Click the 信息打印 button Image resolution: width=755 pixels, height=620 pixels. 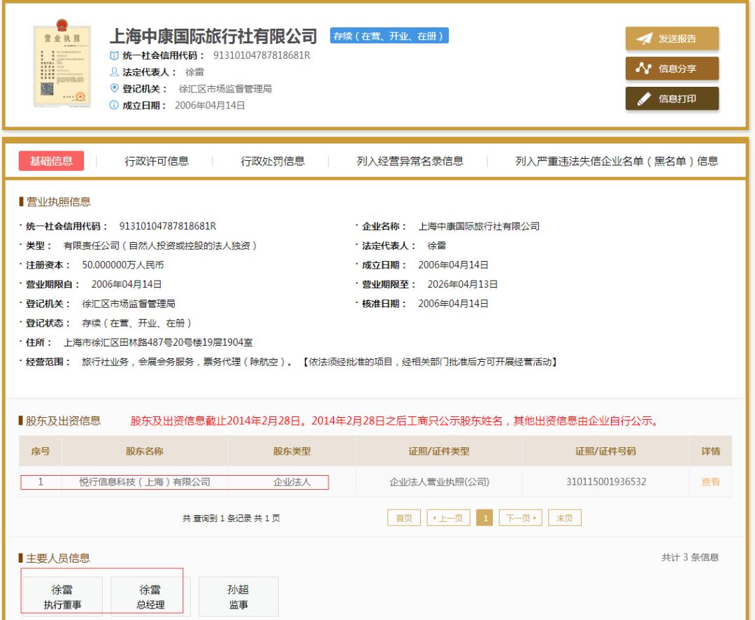click(x=670, y=99)
